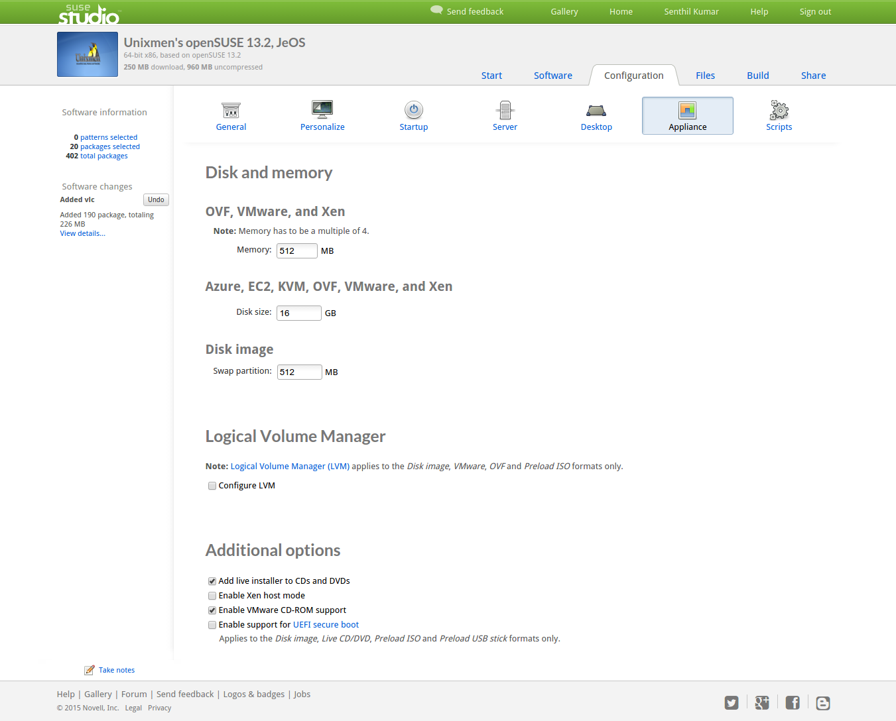The width and height of the screenshot is (896, 721).
Task: Click the Send feedback link at top
Action: (475, 11)
